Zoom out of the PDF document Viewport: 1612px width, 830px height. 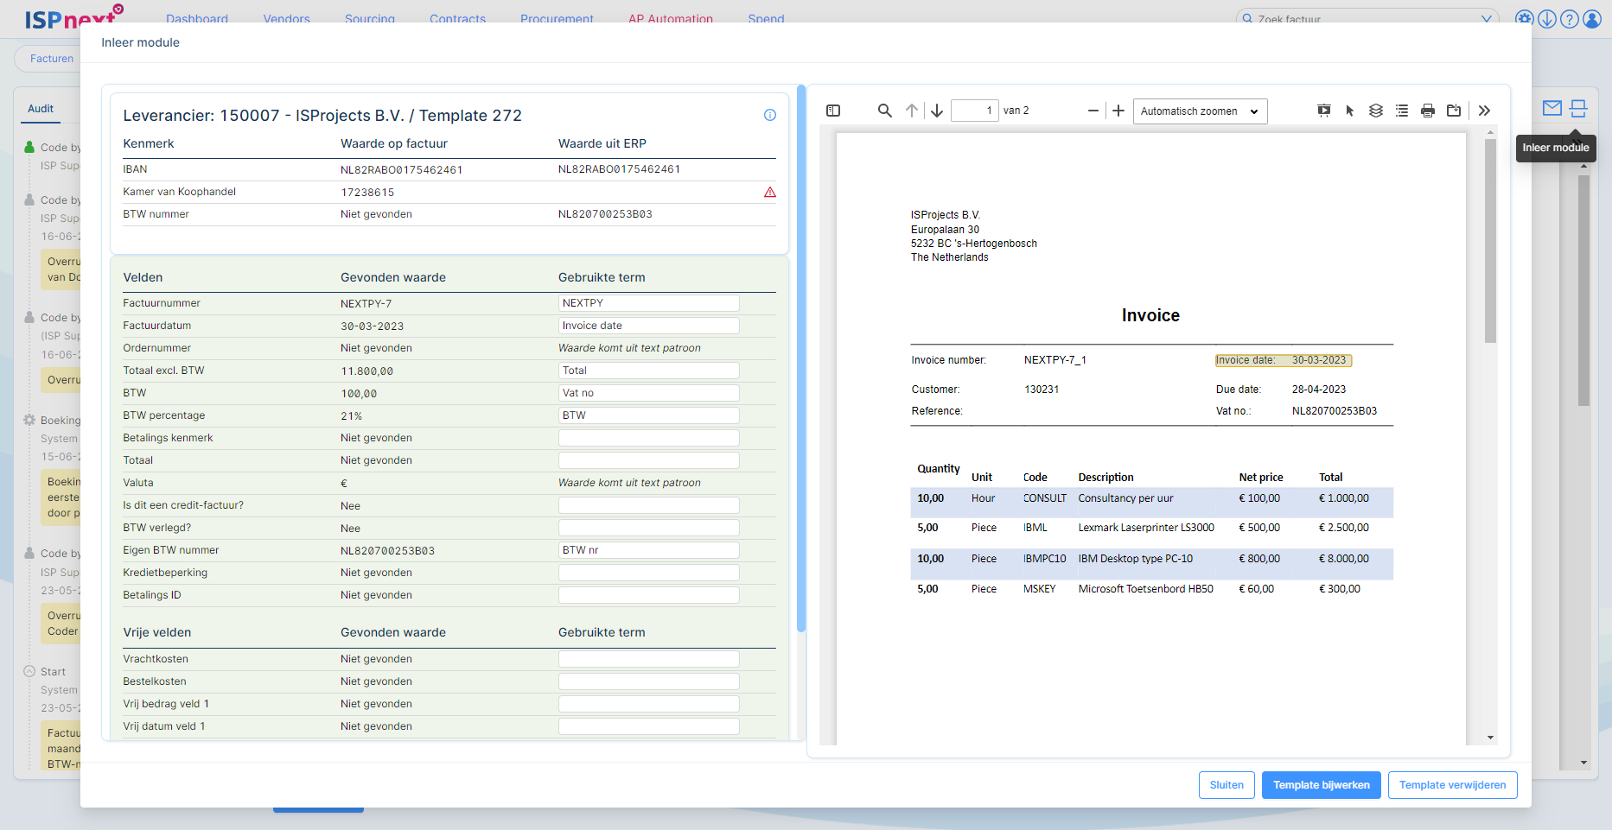pos(1093,111)
